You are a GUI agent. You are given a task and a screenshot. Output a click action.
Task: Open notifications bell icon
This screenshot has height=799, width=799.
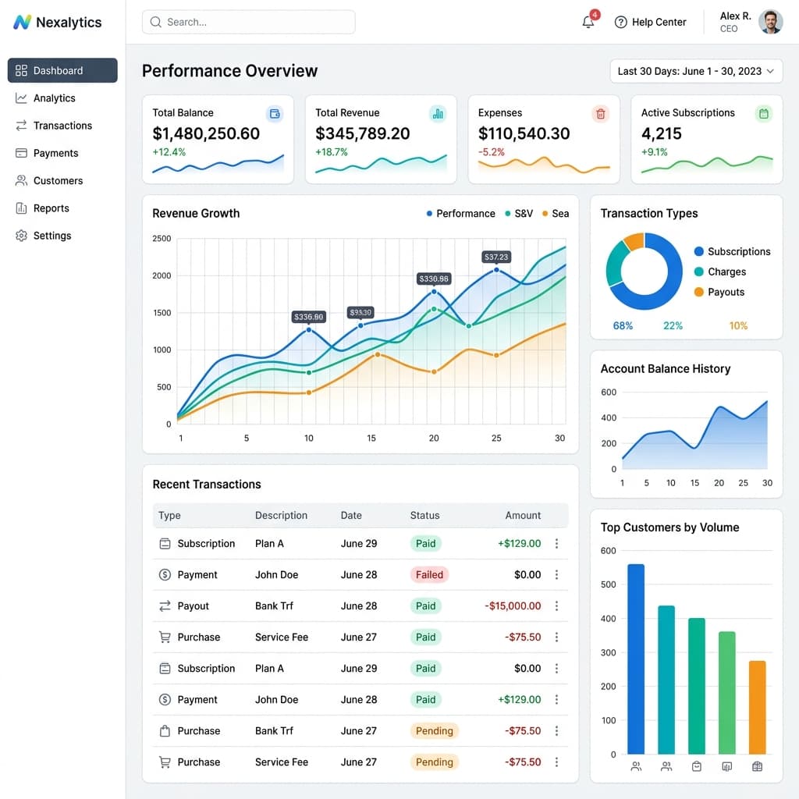588,22
